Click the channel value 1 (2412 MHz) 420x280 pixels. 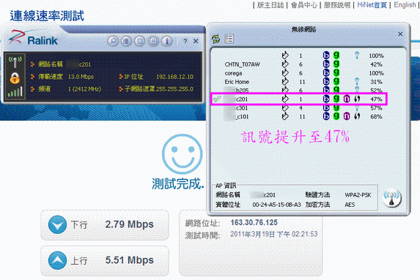(x=84, y=89)
